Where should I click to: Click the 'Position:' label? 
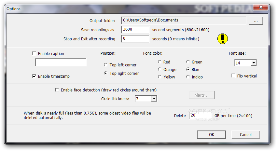pyautogui.click(x=108, y=53)
